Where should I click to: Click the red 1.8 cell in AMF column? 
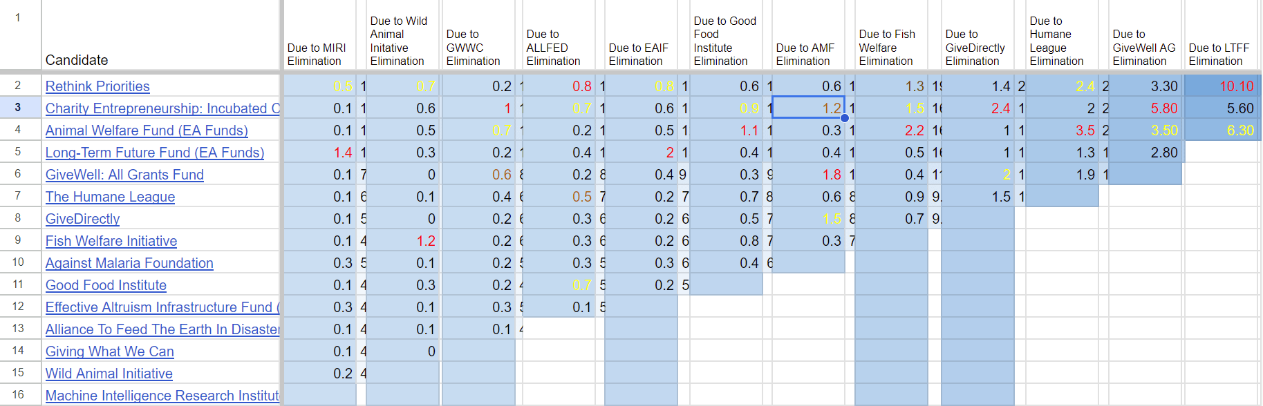point(808,175)
